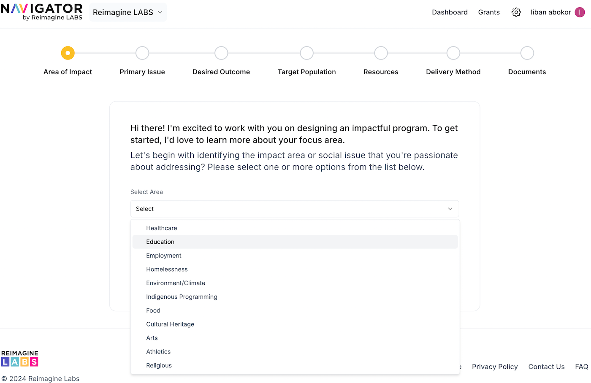Click the liban abokor username
The width and height of the screenshot is (591, 383).
[x=551, y=12]
